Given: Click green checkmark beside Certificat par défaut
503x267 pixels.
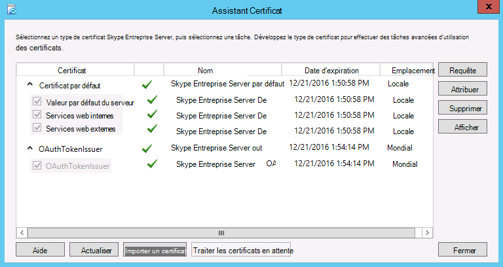Looking at the screenshot, I should [x=147, y=84].
